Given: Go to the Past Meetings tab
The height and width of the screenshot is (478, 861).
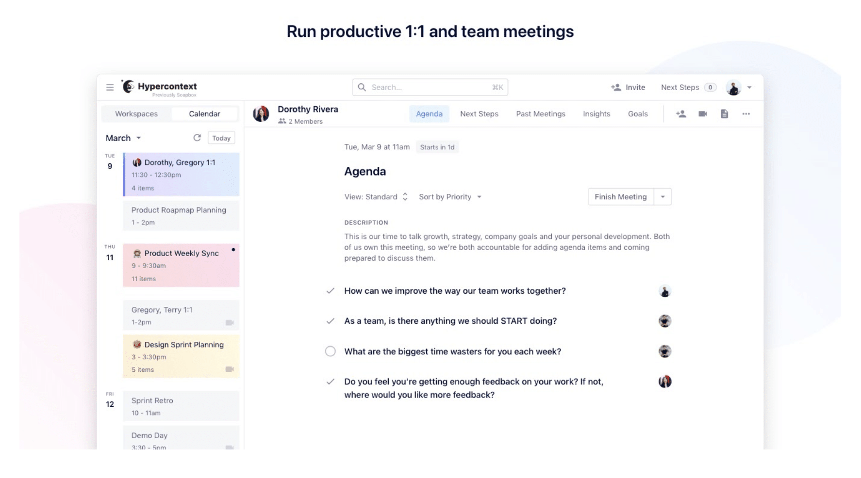Looking at the screenshot, I should click(x=541, y=114).
